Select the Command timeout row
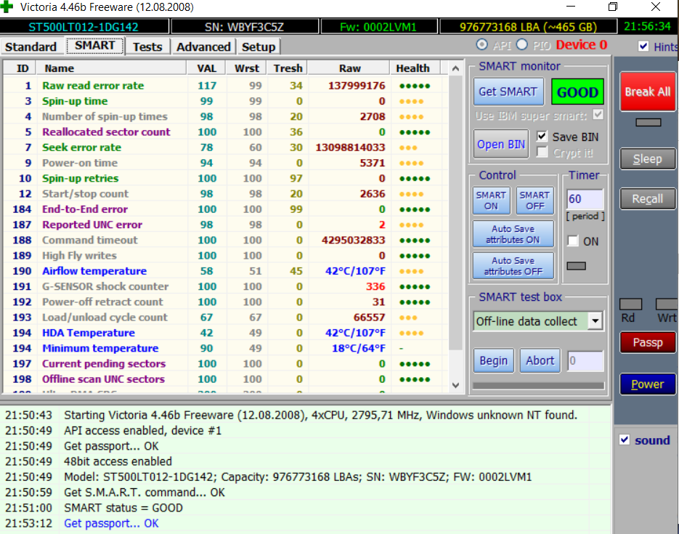Viewport: 679px width, 534px height. [x=225, y=240]
